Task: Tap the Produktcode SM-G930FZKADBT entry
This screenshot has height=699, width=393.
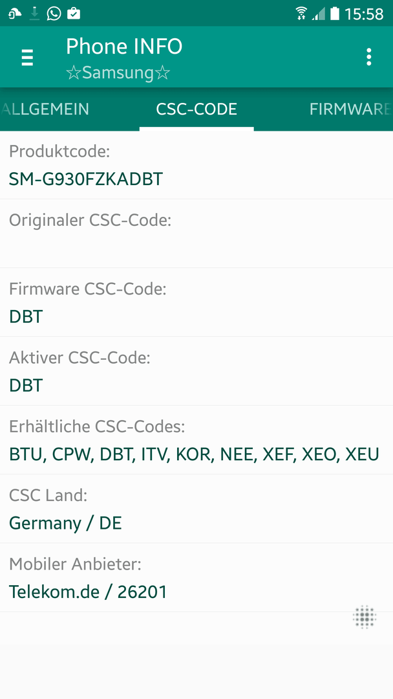Action: (197, 165)
